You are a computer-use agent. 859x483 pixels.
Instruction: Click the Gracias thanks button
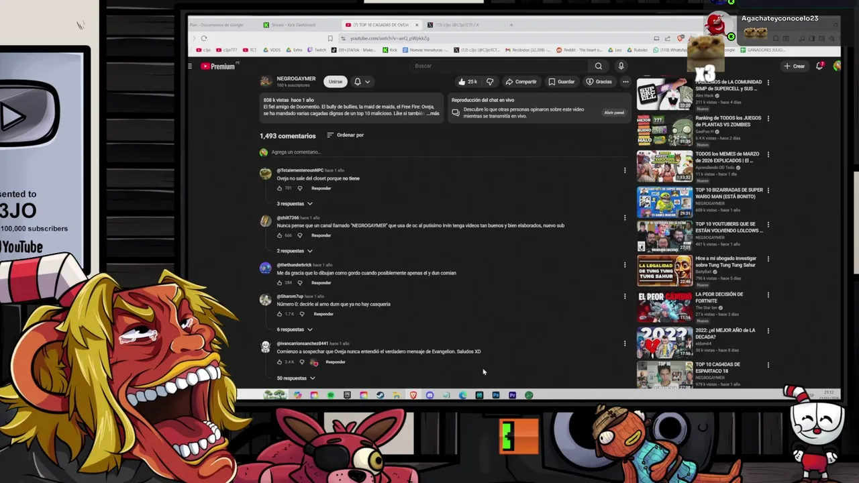pyautogui.click(x=599, y=82)
